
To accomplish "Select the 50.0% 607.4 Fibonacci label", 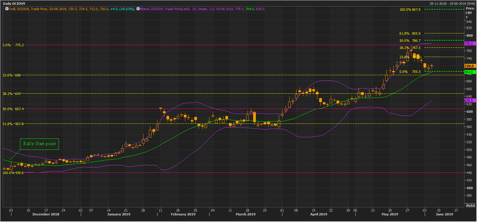I will [13, 109].
